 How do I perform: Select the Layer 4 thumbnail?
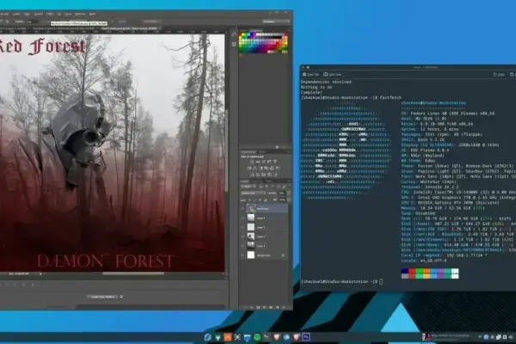tap(251, 218)
